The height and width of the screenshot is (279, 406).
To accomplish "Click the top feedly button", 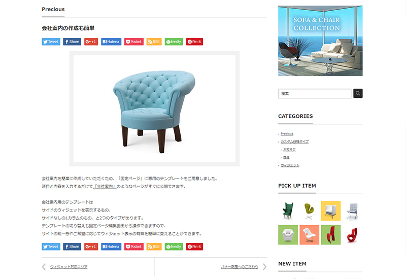I will coord(174,42).
